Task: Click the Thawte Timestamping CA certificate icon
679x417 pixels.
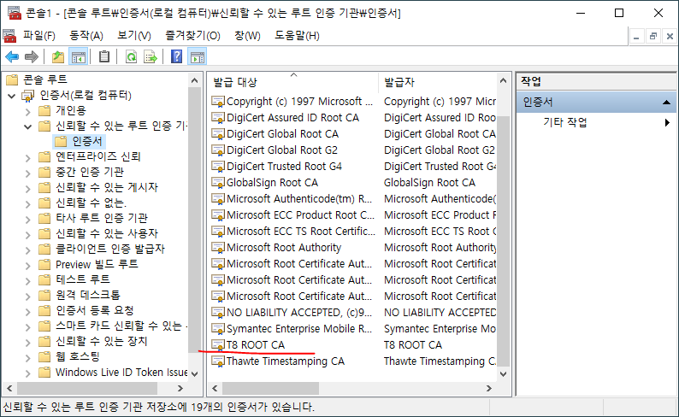Action: click(218, 361)
